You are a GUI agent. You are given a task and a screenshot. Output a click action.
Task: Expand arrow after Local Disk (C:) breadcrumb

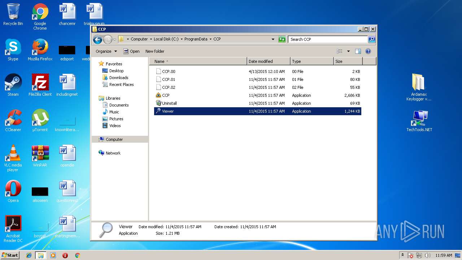(x=182, y=39)
